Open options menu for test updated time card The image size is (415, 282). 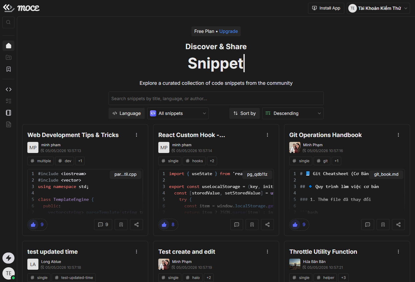pos(136,252)
